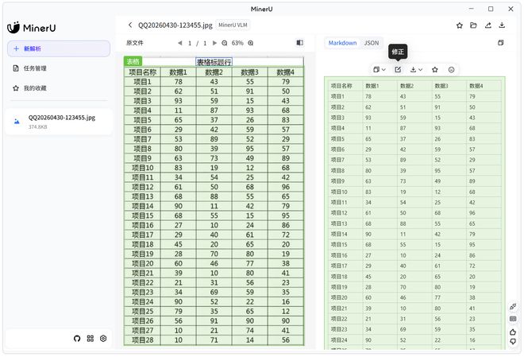Select the 表格标题行 box in the preview

[x=214, y=62]
